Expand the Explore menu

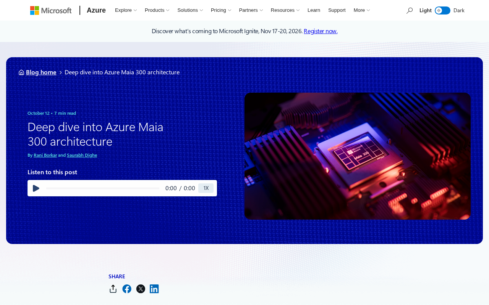[126, 10]
